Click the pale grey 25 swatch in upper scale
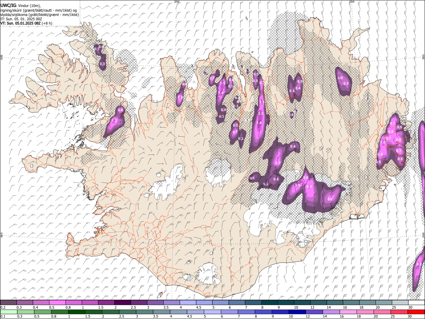 pyautogui.click(x=400, y=302)
